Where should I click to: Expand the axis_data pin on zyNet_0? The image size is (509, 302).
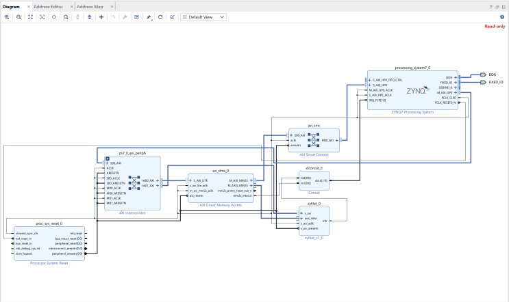(x=301, y=219)
